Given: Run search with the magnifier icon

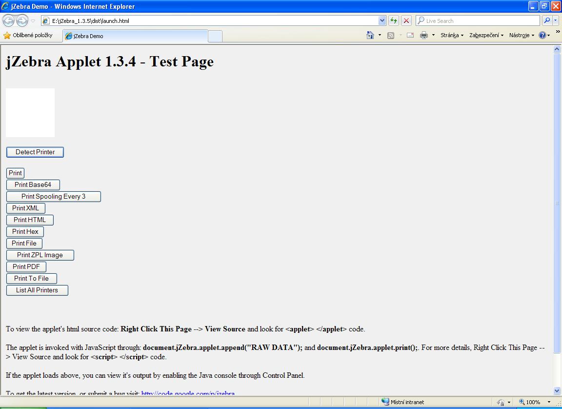Looking at the screenshot, I should coord(546,21).
